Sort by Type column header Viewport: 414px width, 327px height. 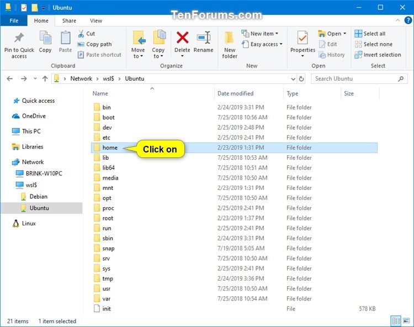[x=292, y=93]
